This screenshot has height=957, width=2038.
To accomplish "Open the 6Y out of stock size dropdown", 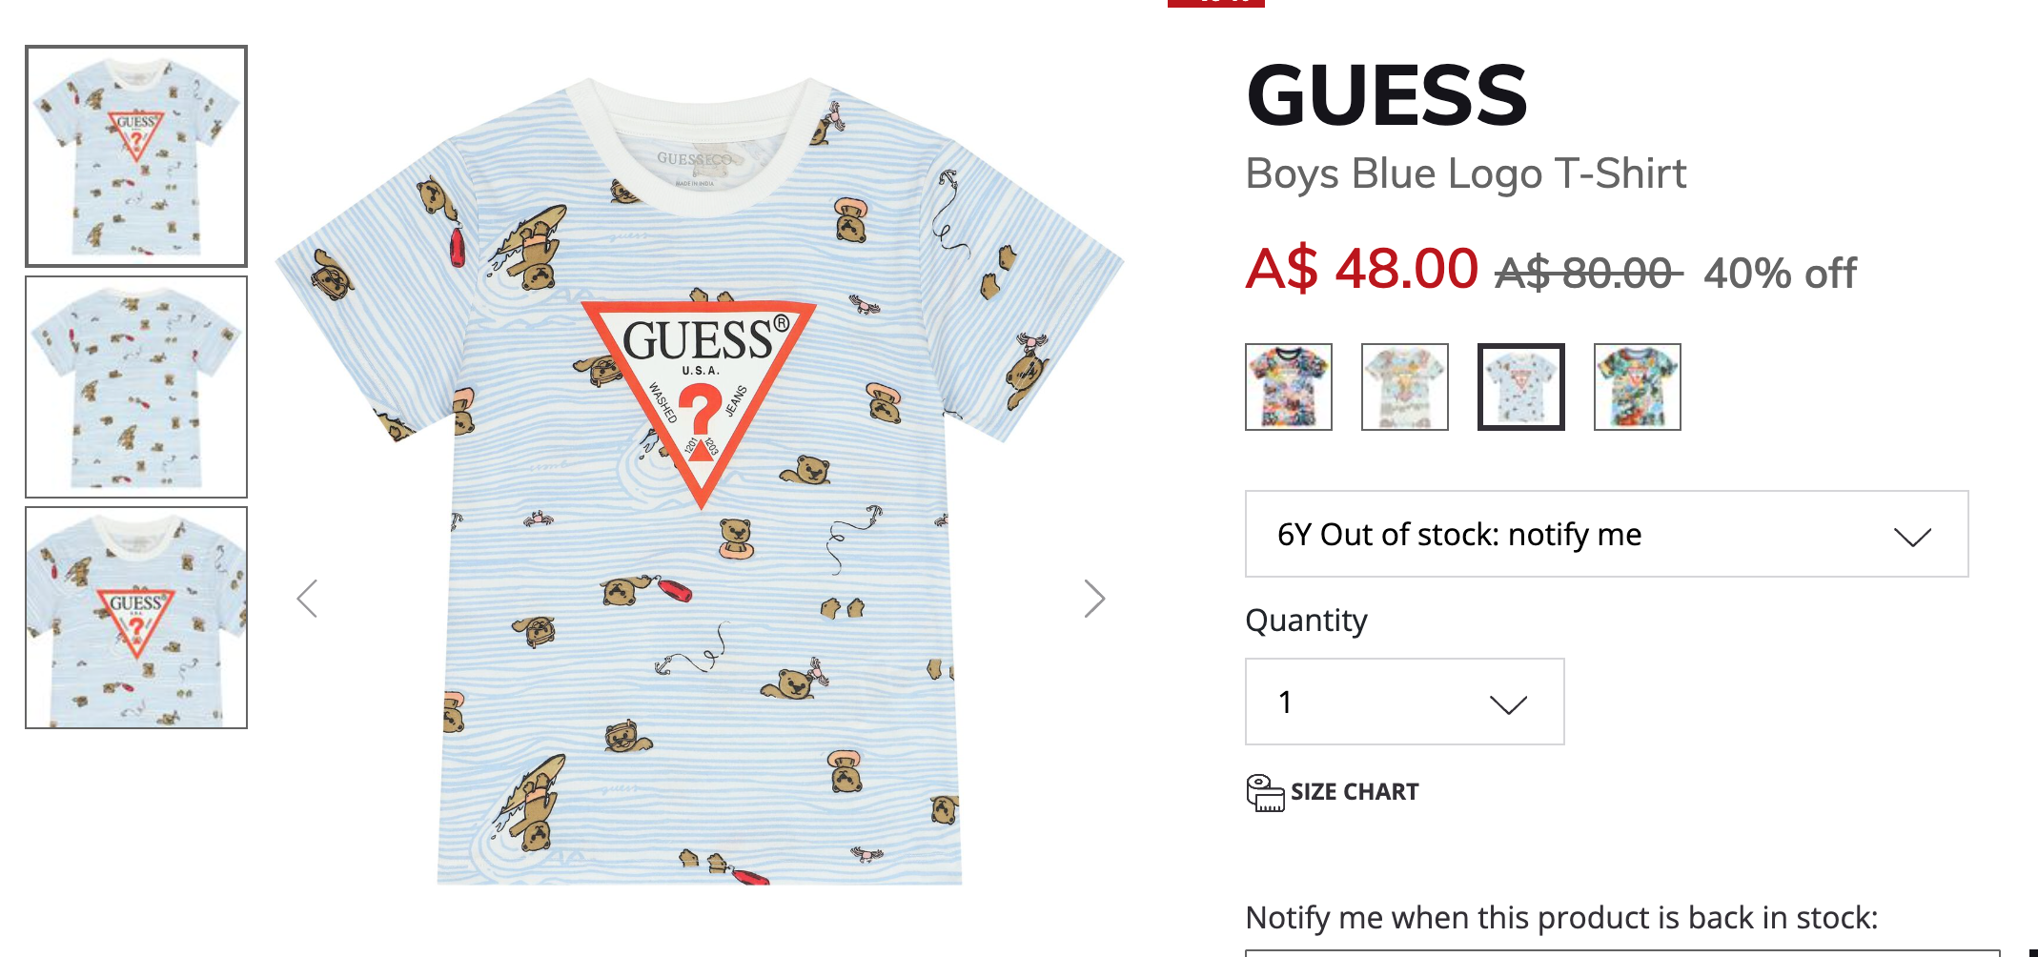I will click(x=1606, y=534).
